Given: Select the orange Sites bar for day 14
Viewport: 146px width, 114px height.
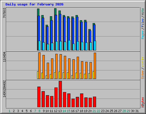Looking at the screenshot, I should [x=65, y=67].
